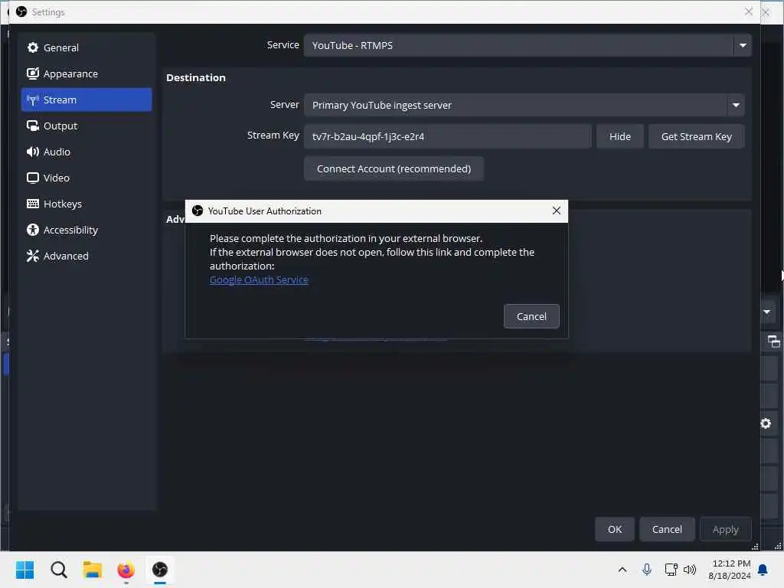The image size is (784, 588).
Task: Open Audio settings category
Action: pyautogui.click(x=86, y=152)
